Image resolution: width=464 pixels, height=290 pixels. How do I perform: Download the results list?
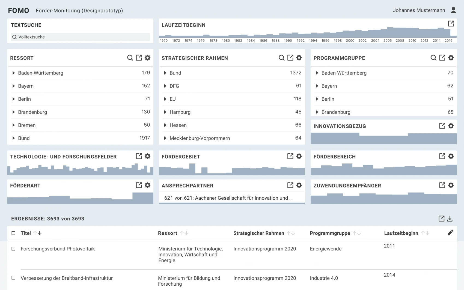pyautogui.click(x=450, y=219)
